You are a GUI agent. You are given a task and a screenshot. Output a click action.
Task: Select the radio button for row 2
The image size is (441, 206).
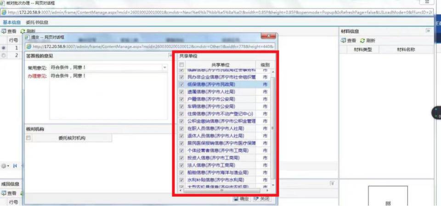point(4,56)
